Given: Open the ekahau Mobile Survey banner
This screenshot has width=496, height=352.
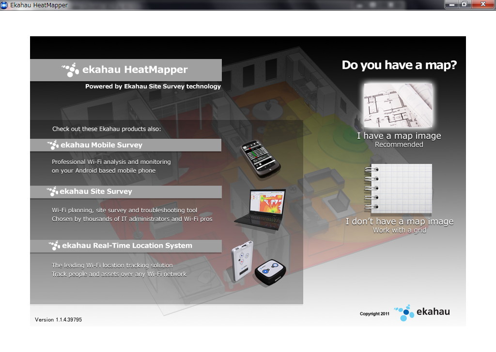Looking at the screenshot, I should tap(126, 145).
